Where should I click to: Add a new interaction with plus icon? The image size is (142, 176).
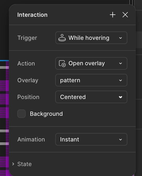[113, 15]
